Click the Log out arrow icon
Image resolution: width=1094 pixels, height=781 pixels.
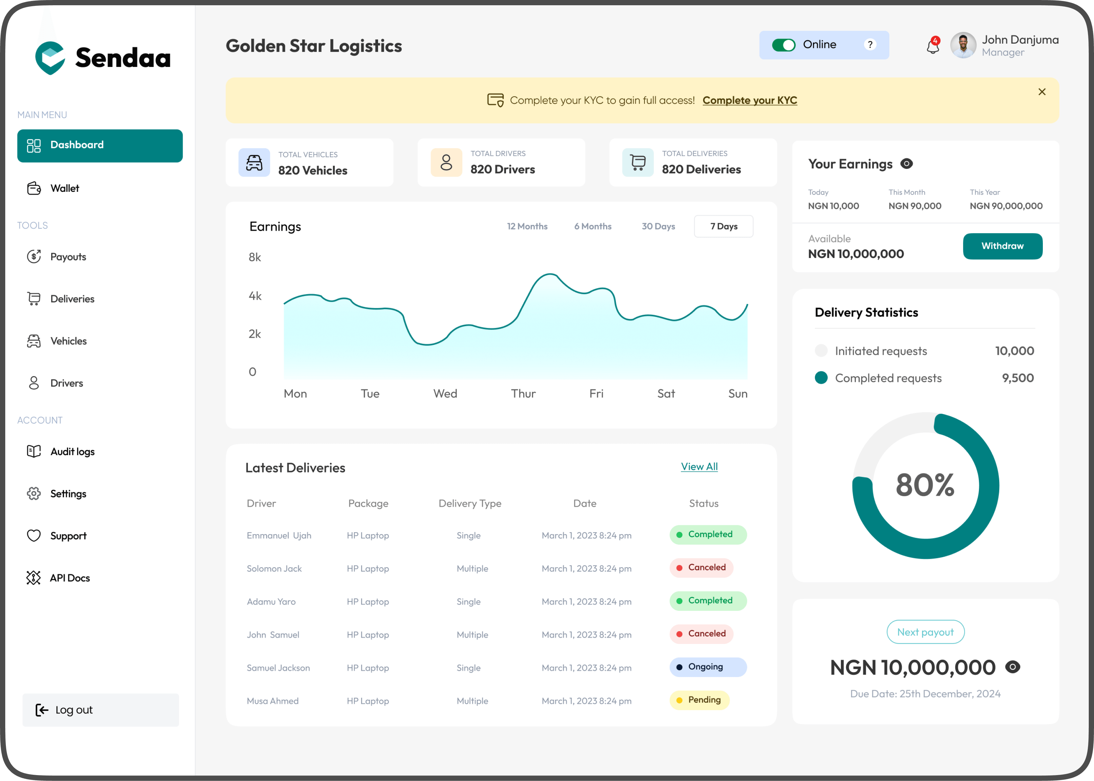(42, 710)
